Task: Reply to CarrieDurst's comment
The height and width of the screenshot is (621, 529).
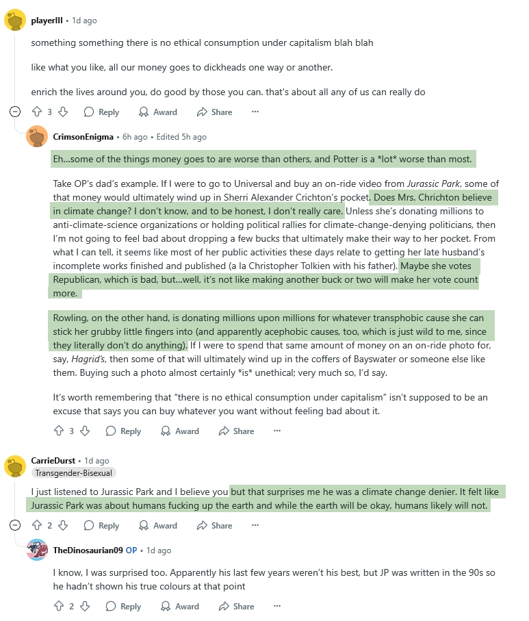Action: point(101,525)
